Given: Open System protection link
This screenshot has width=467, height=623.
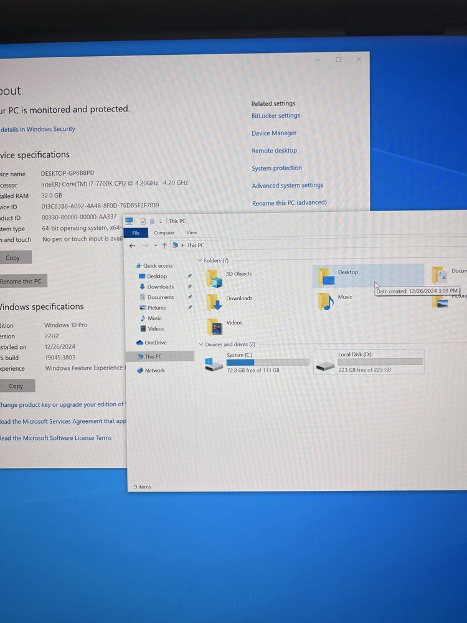Looking at the screenshot, I should tap(276, 168).
